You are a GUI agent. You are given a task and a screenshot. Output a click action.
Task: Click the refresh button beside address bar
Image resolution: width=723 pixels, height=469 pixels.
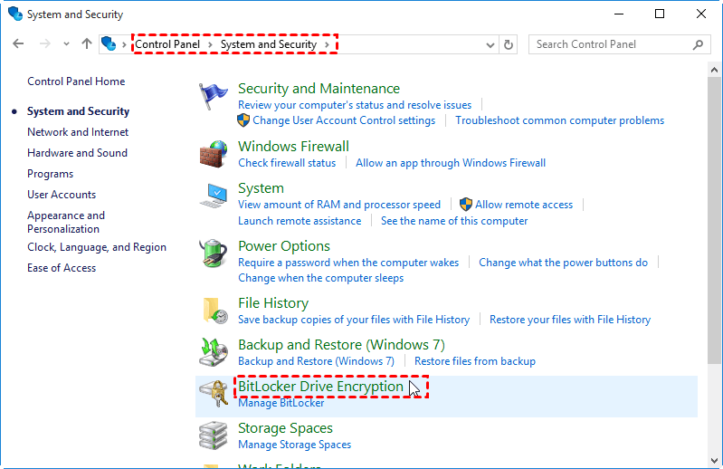tap(509, 44)
